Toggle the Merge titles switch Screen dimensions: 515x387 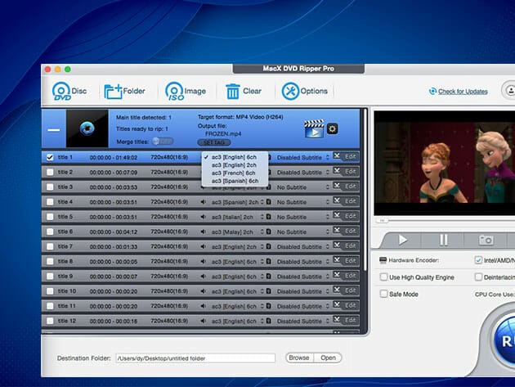pos(162,142)
